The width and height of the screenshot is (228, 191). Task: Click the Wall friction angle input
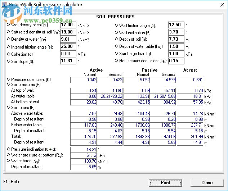[x=176, y=25]
